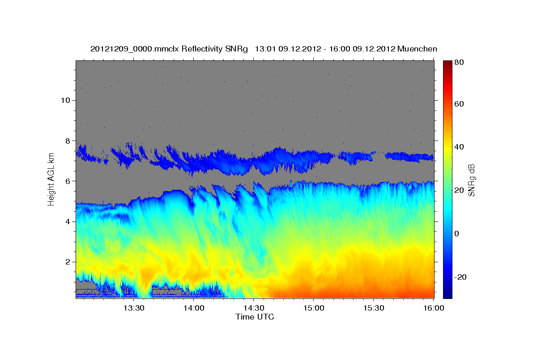Viewport: 537px width, 358px height.
Task: Click the colorbar value 80
Action: [x=460, y=63]
